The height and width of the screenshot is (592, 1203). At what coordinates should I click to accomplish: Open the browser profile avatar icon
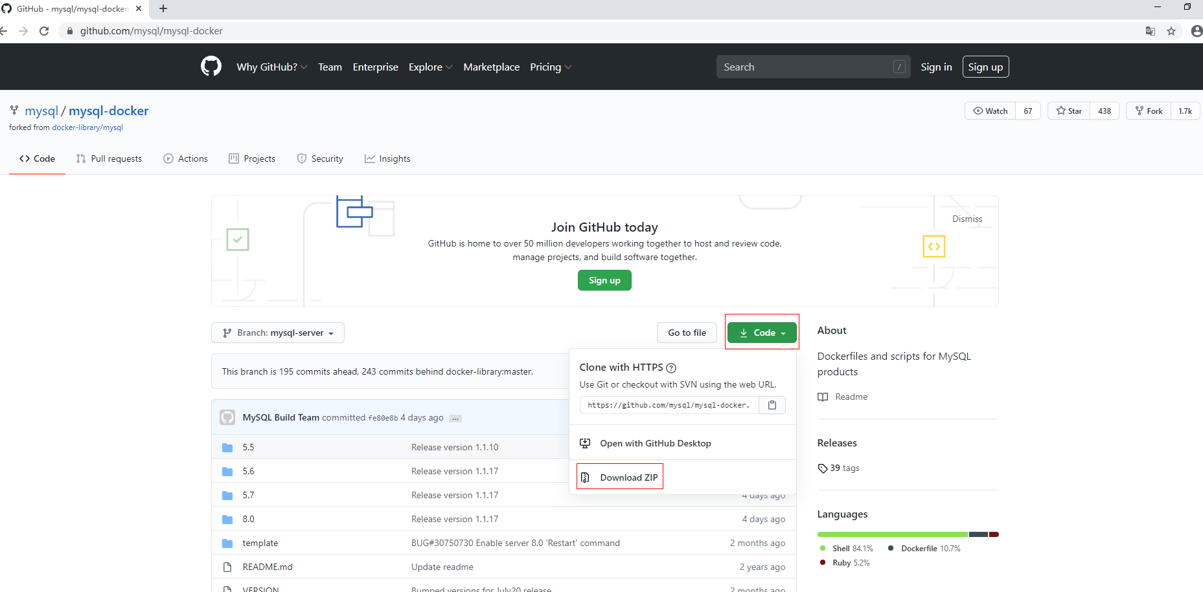tap(1197, 31)
